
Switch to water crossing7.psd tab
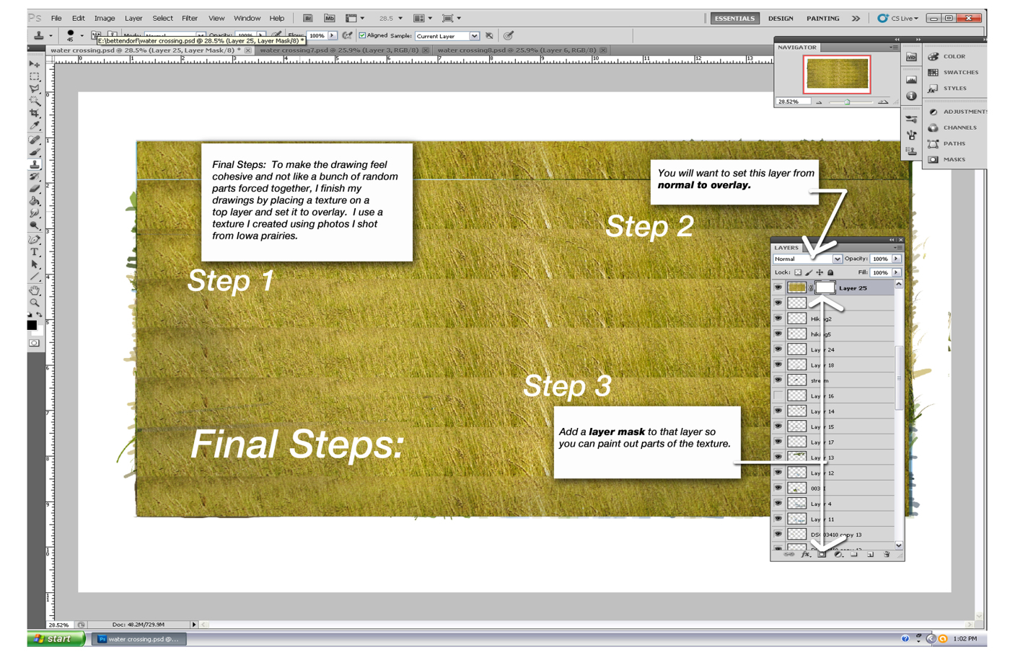pyautogui.click(x=338, y=50)
